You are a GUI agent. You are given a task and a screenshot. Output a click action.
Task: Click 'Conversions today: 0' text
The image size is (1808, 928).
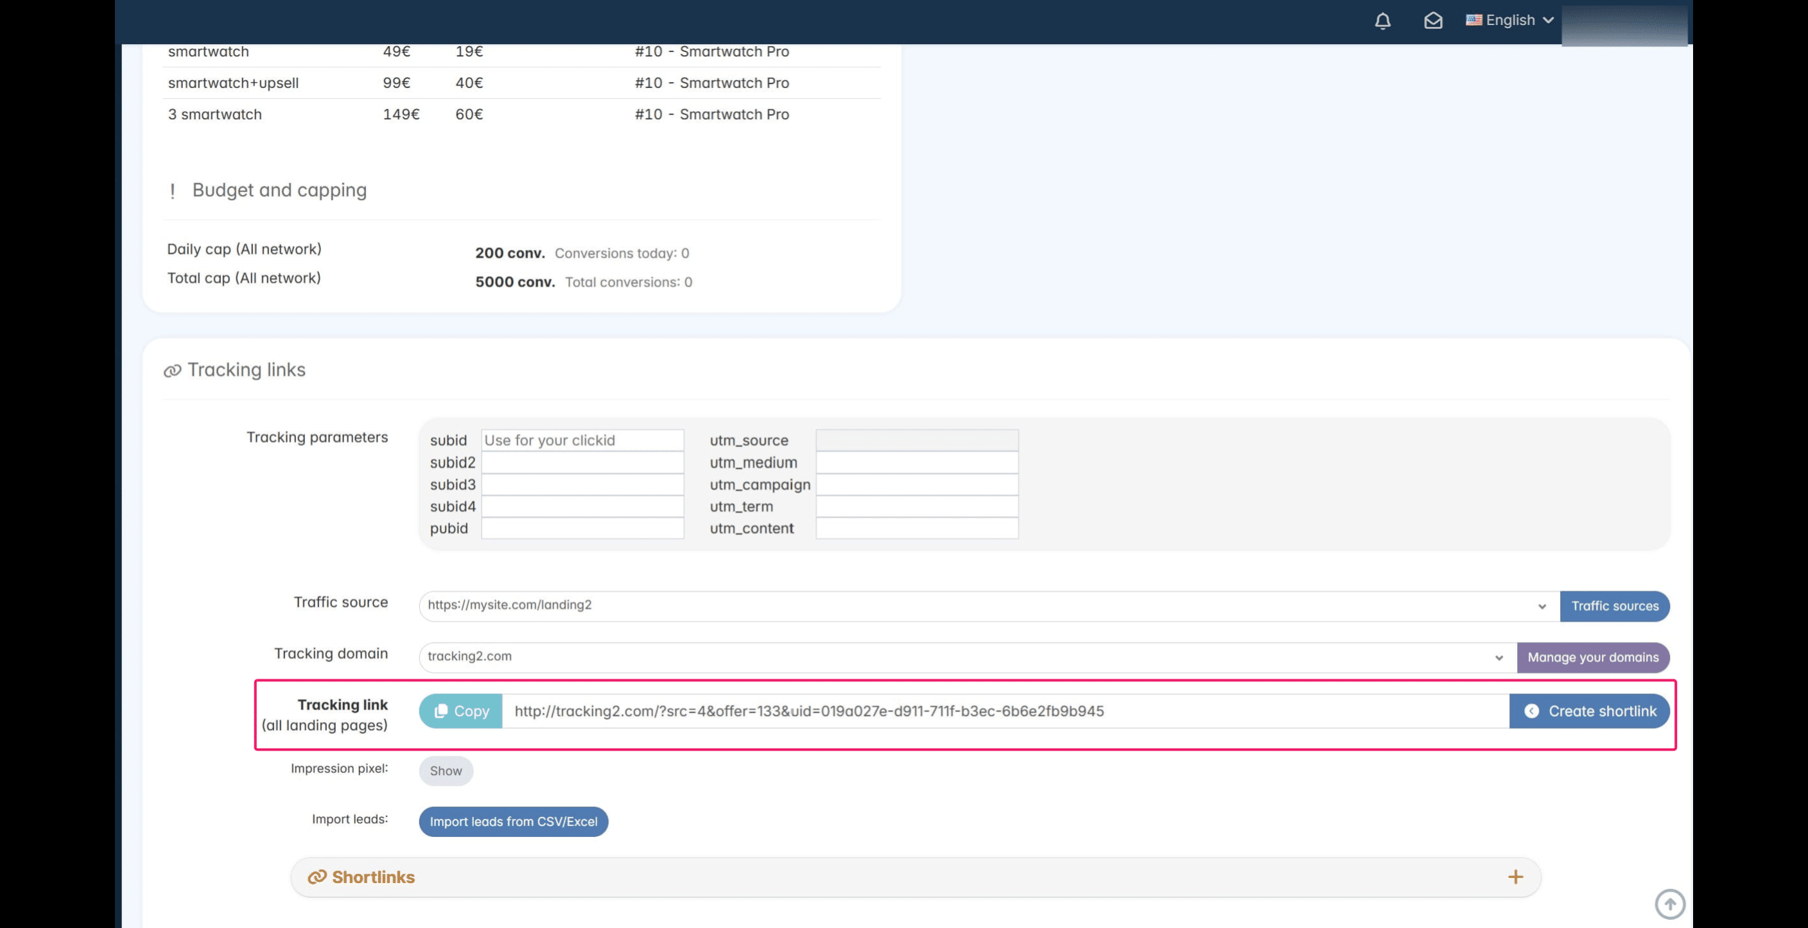[x=622, y=253]
